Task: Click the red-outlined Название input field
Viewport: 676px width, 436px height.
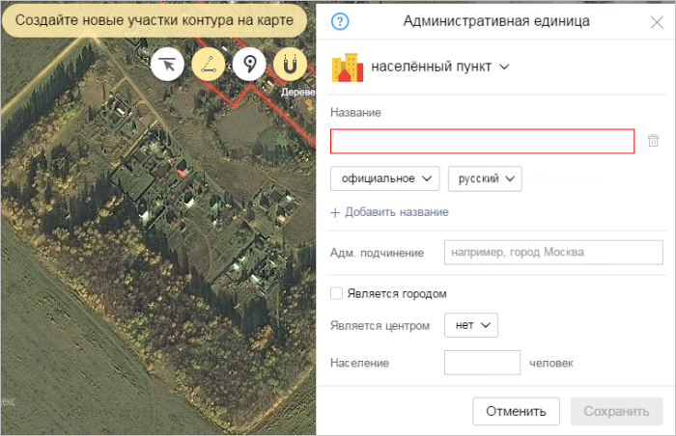Action: click(x=482, y=141)
